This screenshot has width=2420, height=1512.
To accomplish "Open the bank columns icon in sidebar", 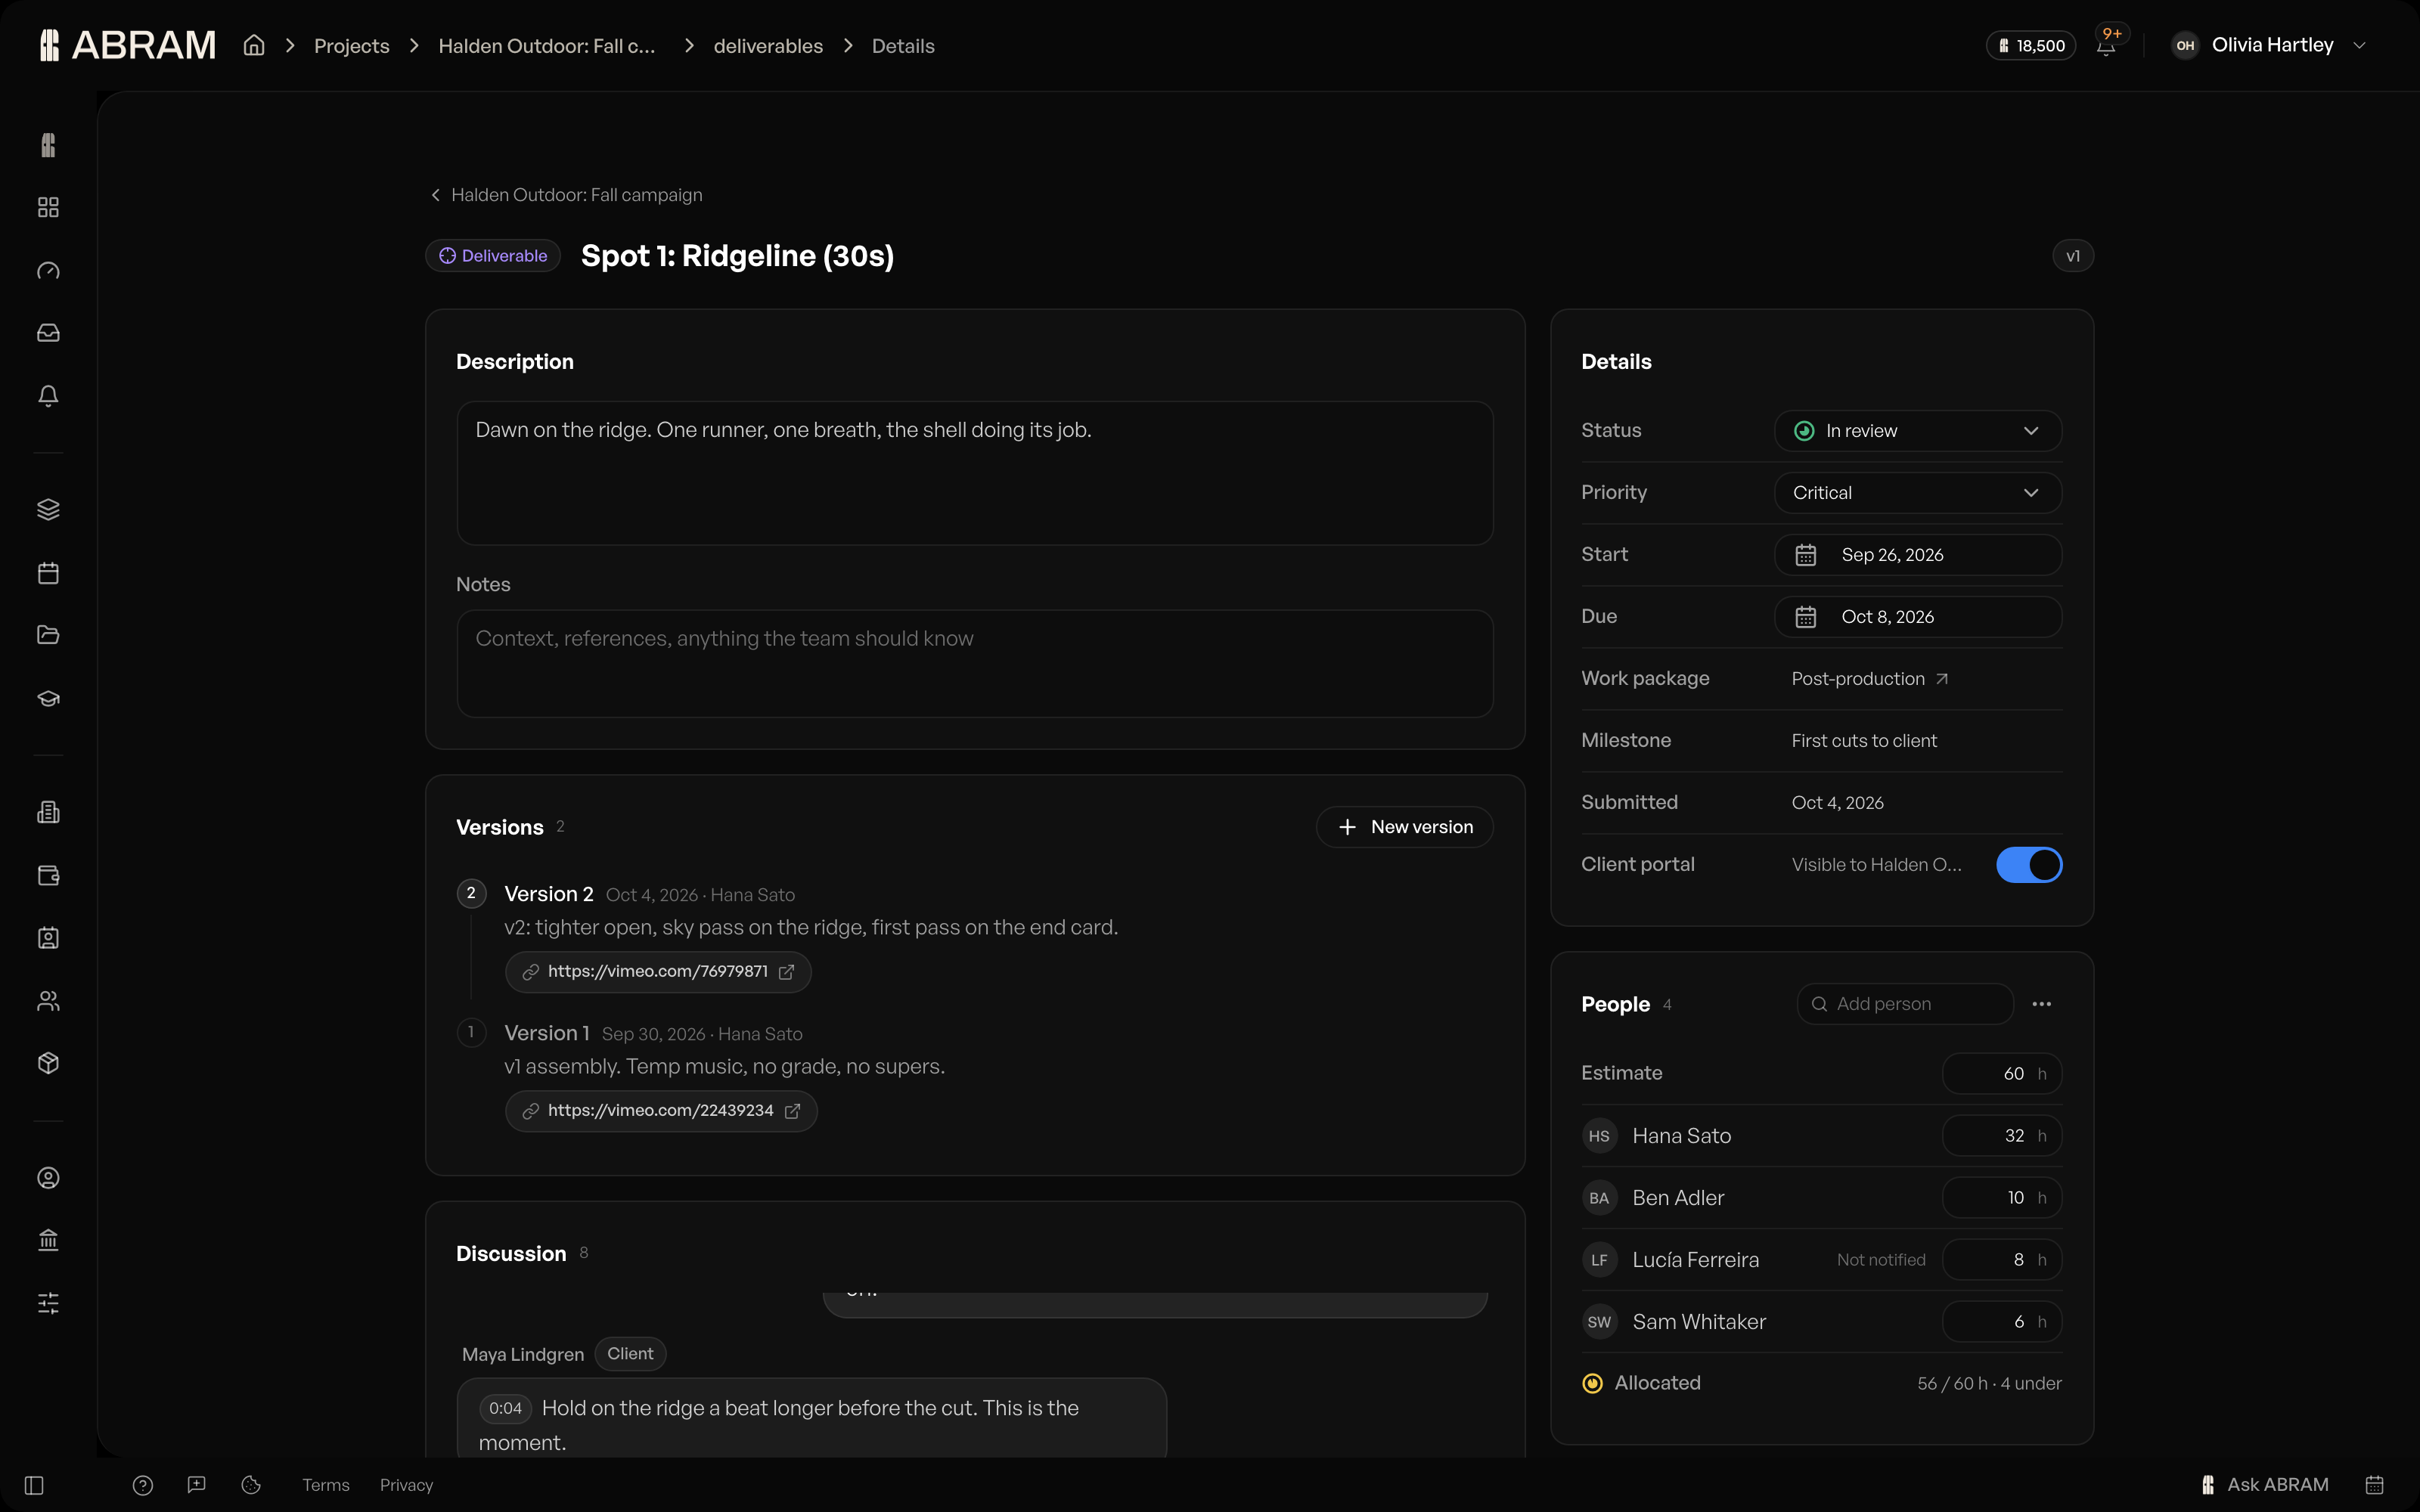I will pos(48,1240).
